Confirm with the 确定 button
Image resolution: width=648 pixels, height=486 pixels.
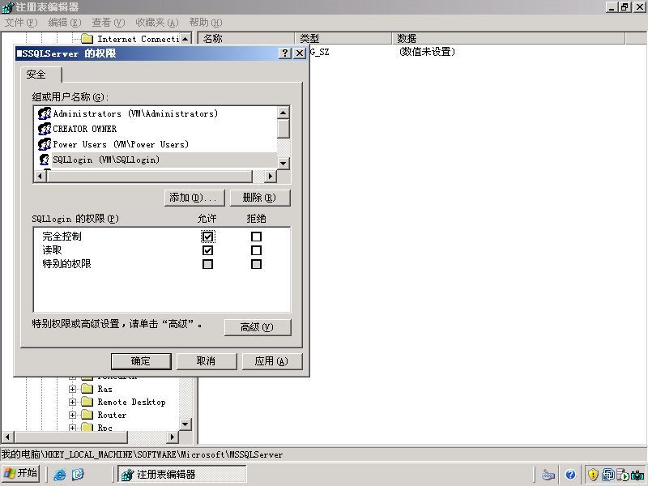141,361
